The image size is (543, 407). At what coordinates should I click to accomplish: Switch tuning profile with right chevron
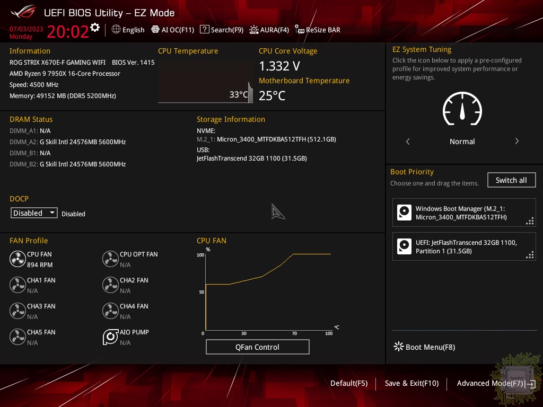pos(516,141)
